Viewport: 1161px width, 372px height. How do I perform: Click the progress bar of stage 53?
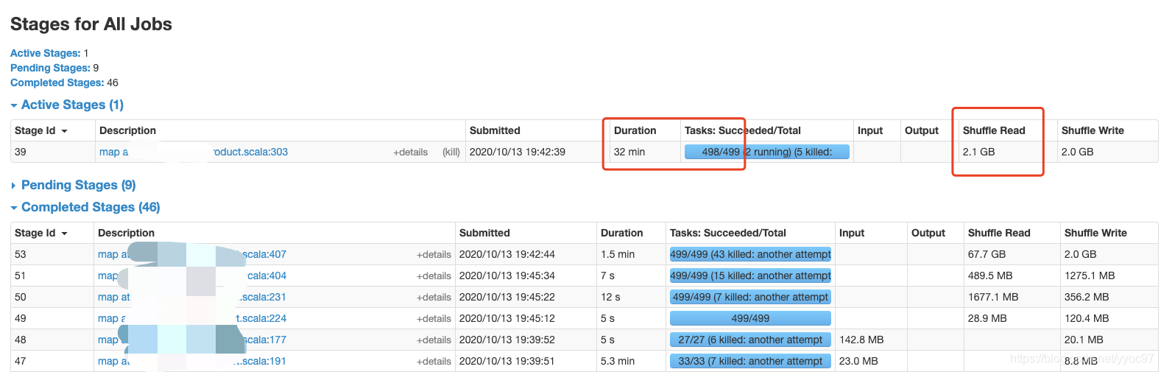[750, 254]
